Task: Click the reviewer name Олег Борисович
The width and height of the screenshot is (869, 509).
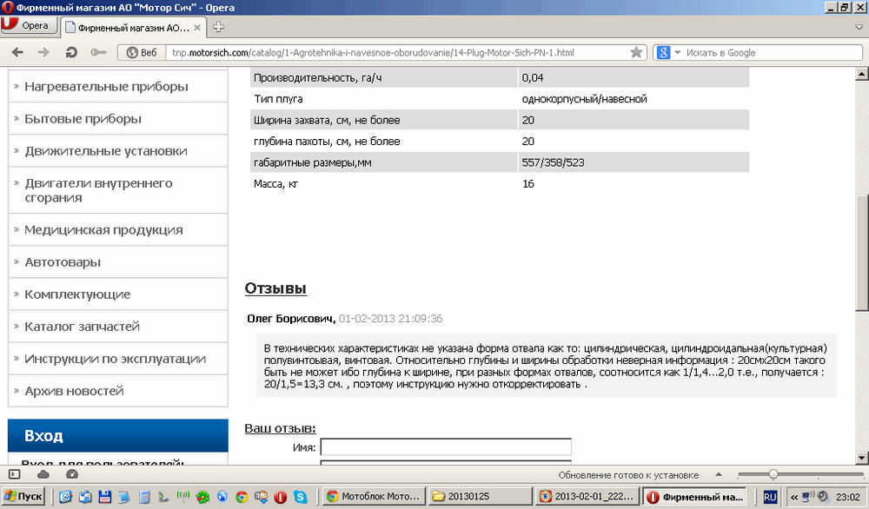Action: (290, 319)
